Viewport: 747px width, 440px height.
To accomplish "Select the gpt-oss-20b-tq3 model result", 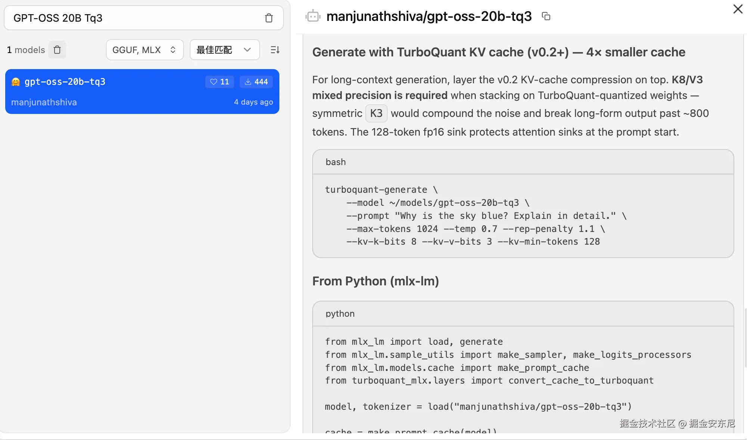I will (142, 92).
